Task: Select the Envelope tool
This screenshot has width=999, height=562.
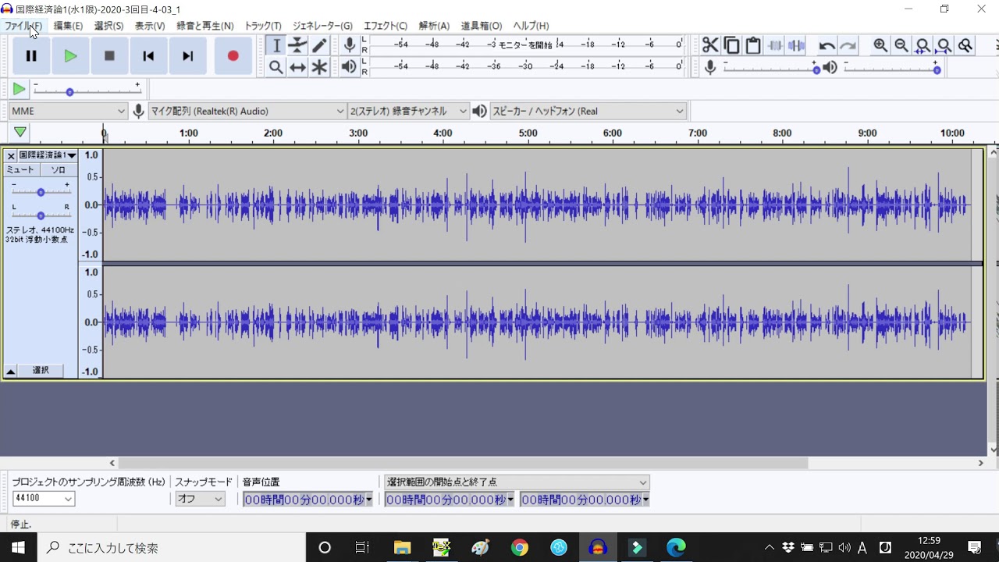Action: point(297,46)
